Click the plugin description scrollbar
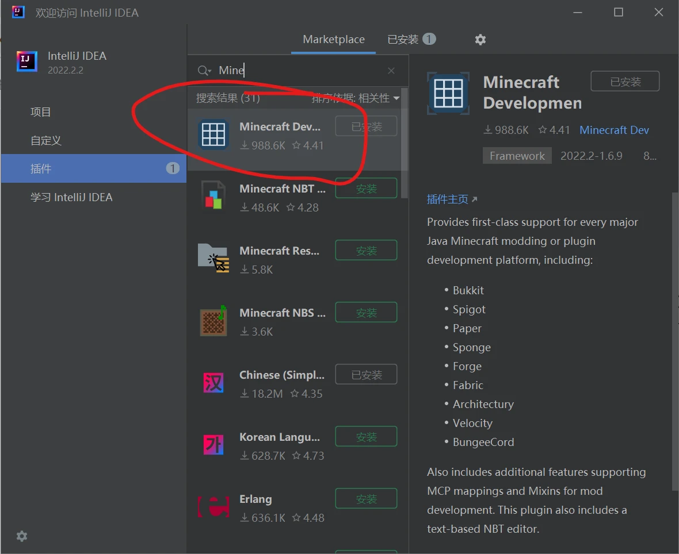Image resolution: width=679 pixels, height=554 pixels. click(675, 341)
